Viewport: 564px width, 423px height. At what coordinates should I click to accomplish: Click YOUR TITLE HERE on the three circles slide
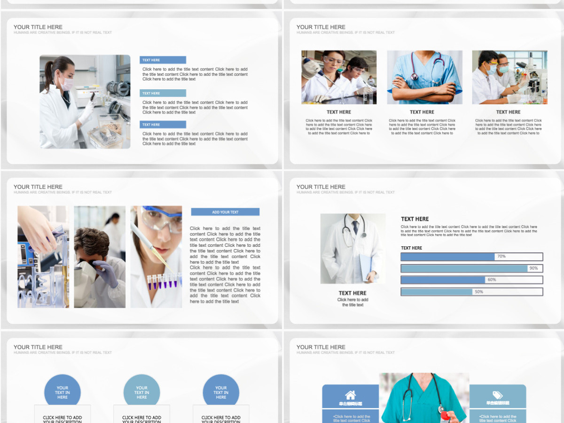(38, 347)
